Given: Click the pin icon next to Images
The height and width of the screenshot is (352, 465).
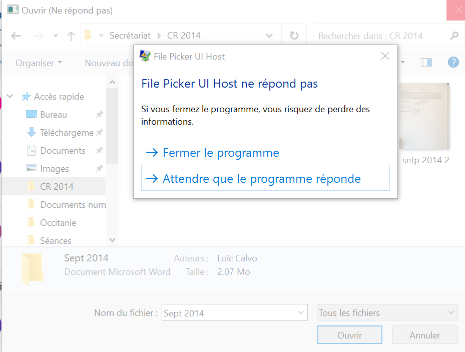Looking at the screenshot, I should point(99,168).
